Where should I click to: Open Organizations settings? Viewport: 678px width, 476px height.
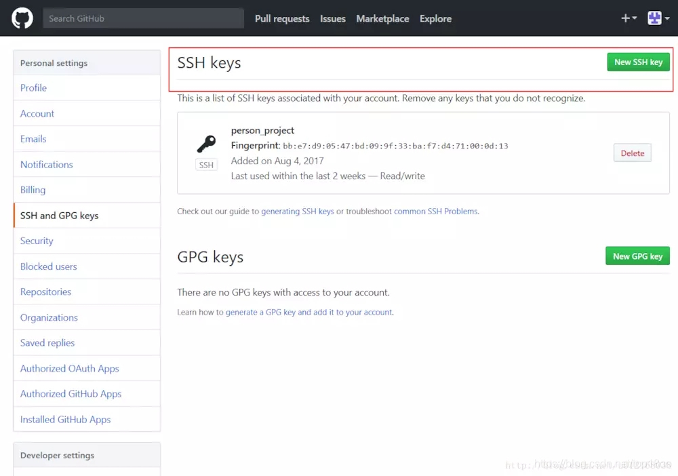point(87,317)
